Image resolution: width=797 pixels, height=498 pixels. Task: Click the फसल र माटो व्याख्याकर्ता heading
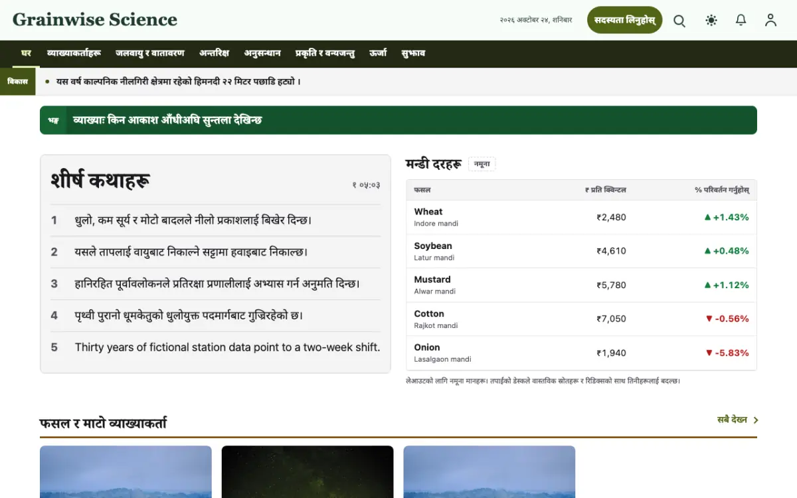[103, 423]
